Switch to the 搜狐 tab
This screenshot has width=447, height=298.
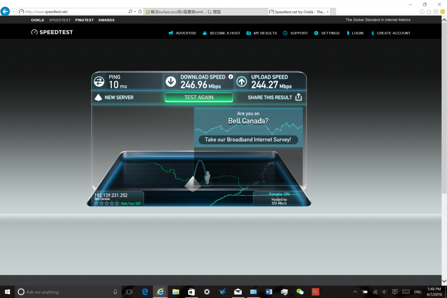tap(237, 12)
